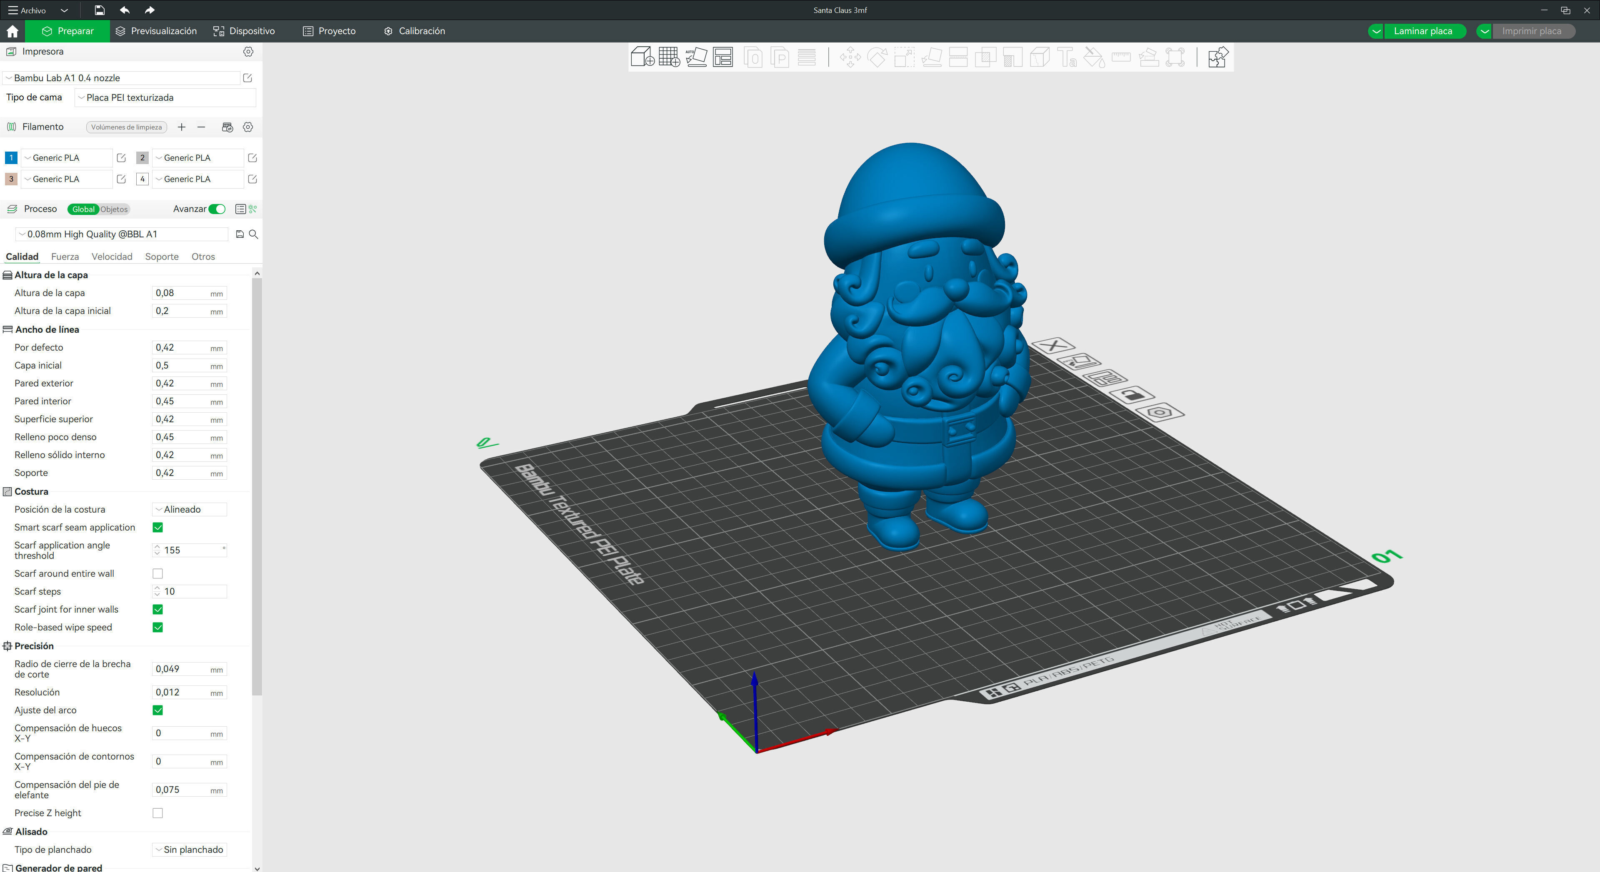Viewport: 1600px width, 872px height.
Task: Toggle the Avanzar switch
Action: tap(217, 209)
